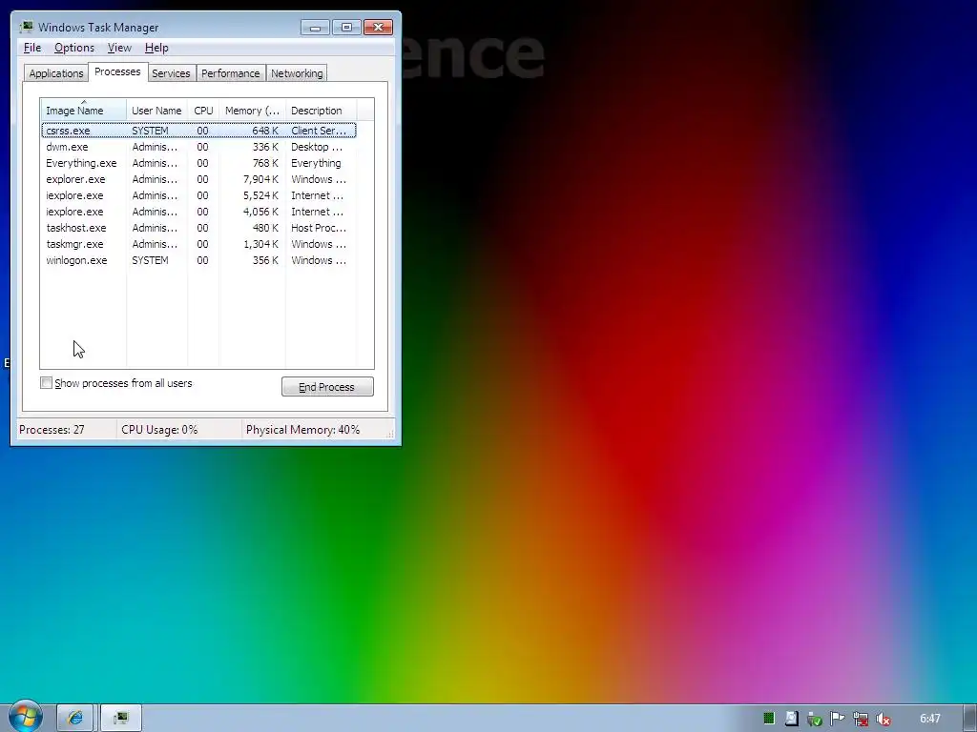Select the Everything.exe process row

point(198,163)
